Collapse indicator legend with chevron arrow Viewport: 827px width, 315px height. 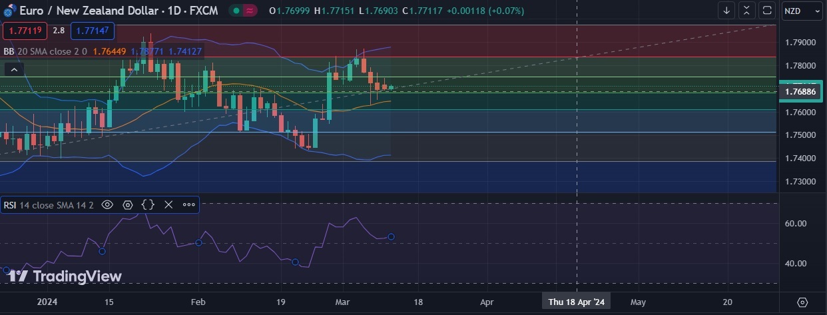coord(15,69)
